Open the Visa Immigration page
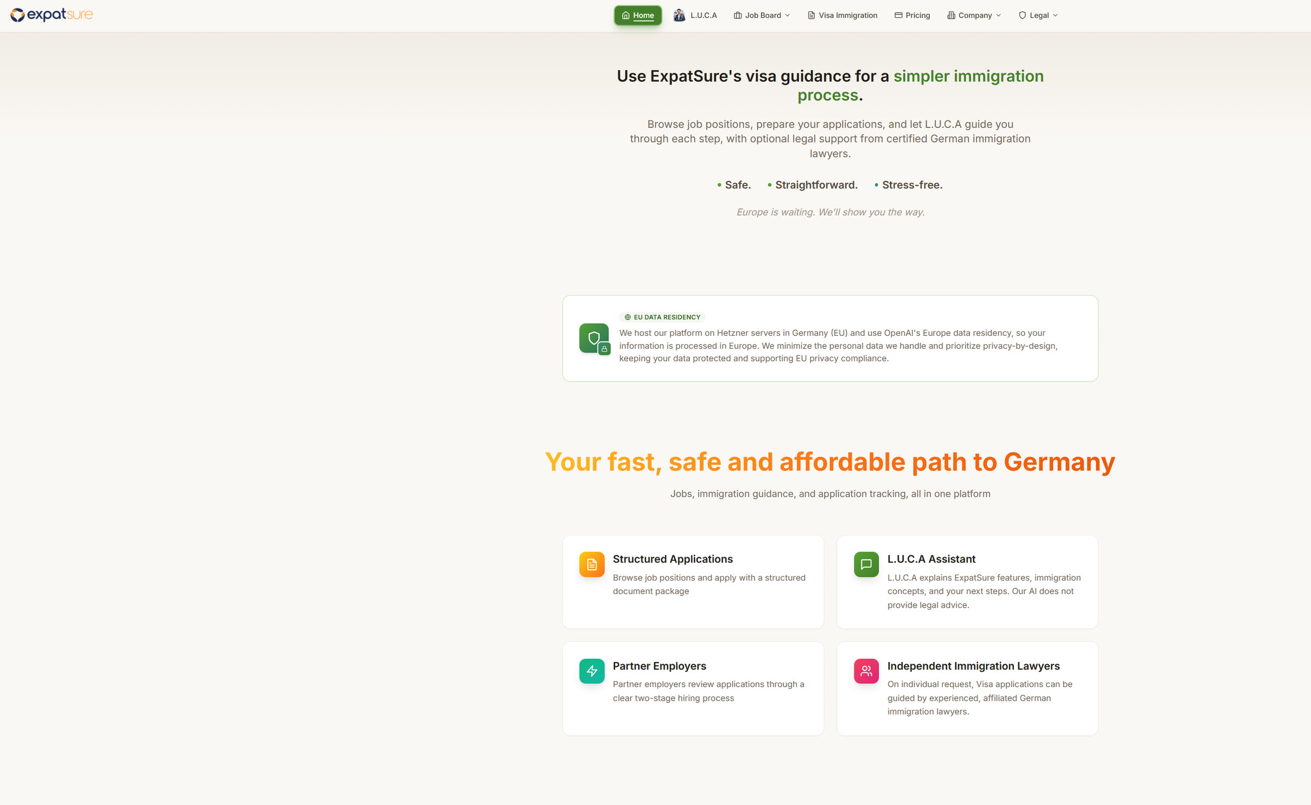 (x=842, y=15)
